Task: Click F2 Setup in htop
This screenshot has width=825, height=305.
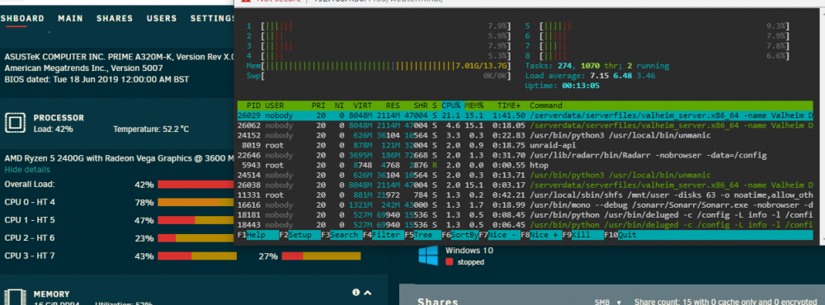Action: click(x=300, y=235)
